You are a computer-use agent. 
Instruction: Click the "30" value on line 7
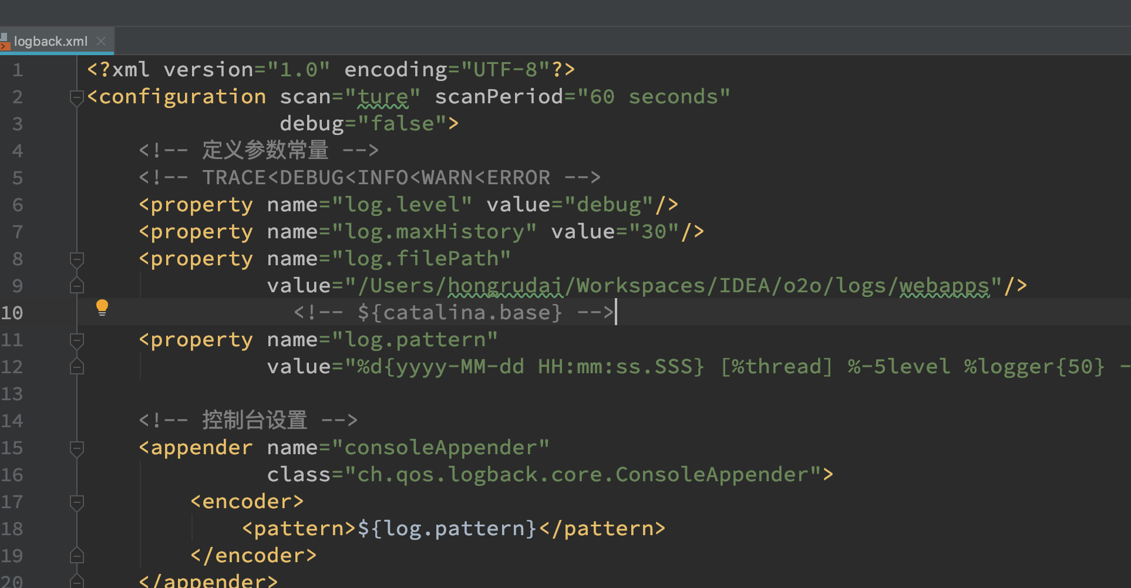coord(654,232)
